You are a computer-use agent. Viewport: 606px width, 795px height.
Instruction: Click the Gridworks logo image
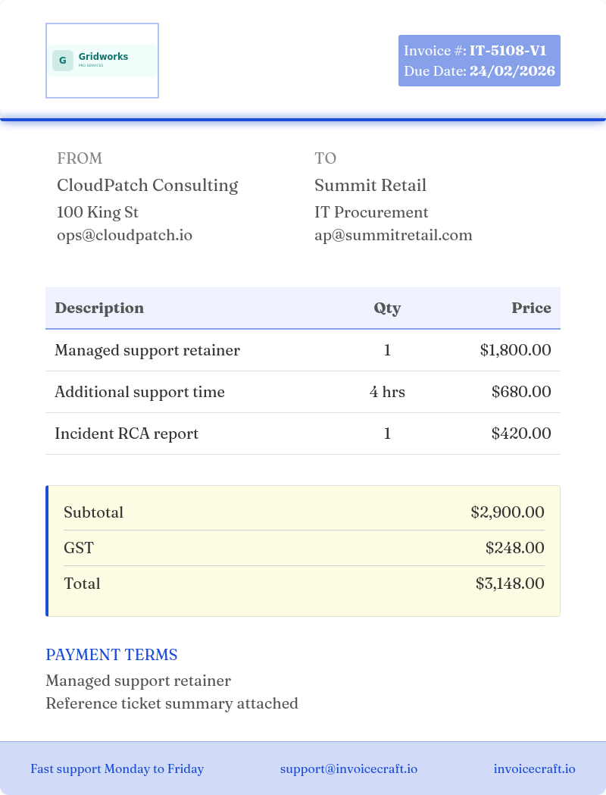102,61
